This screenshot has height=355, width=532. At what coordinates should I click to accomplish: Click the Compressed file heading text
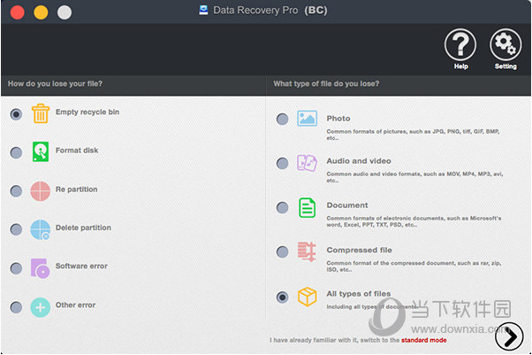[360, 250]
